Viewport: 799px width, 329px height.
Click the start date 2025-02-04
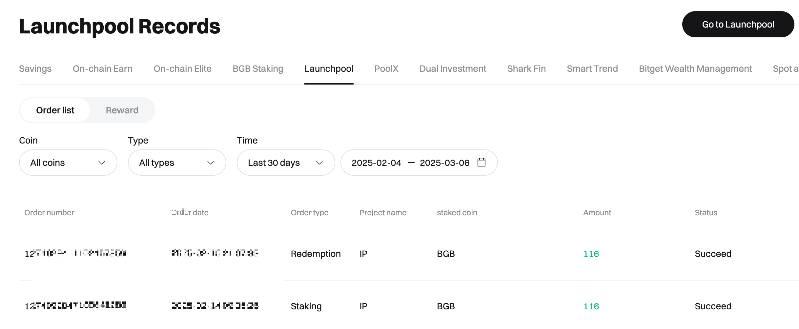[x=376, y=163]
